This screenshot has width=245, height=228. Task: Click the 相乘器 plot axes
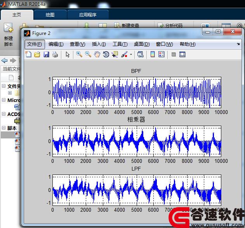pyautogui.click(x=137, y=141)
